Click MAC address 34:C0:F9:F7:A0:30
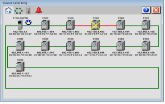This screenshot has height=104, width=165. coord(45,34)
